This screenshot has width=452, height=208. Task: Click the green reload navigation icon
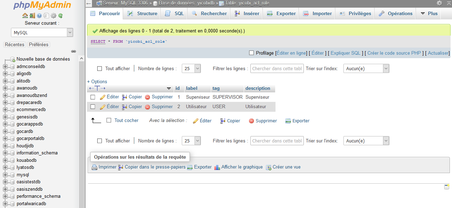click(x=60, y=16)
